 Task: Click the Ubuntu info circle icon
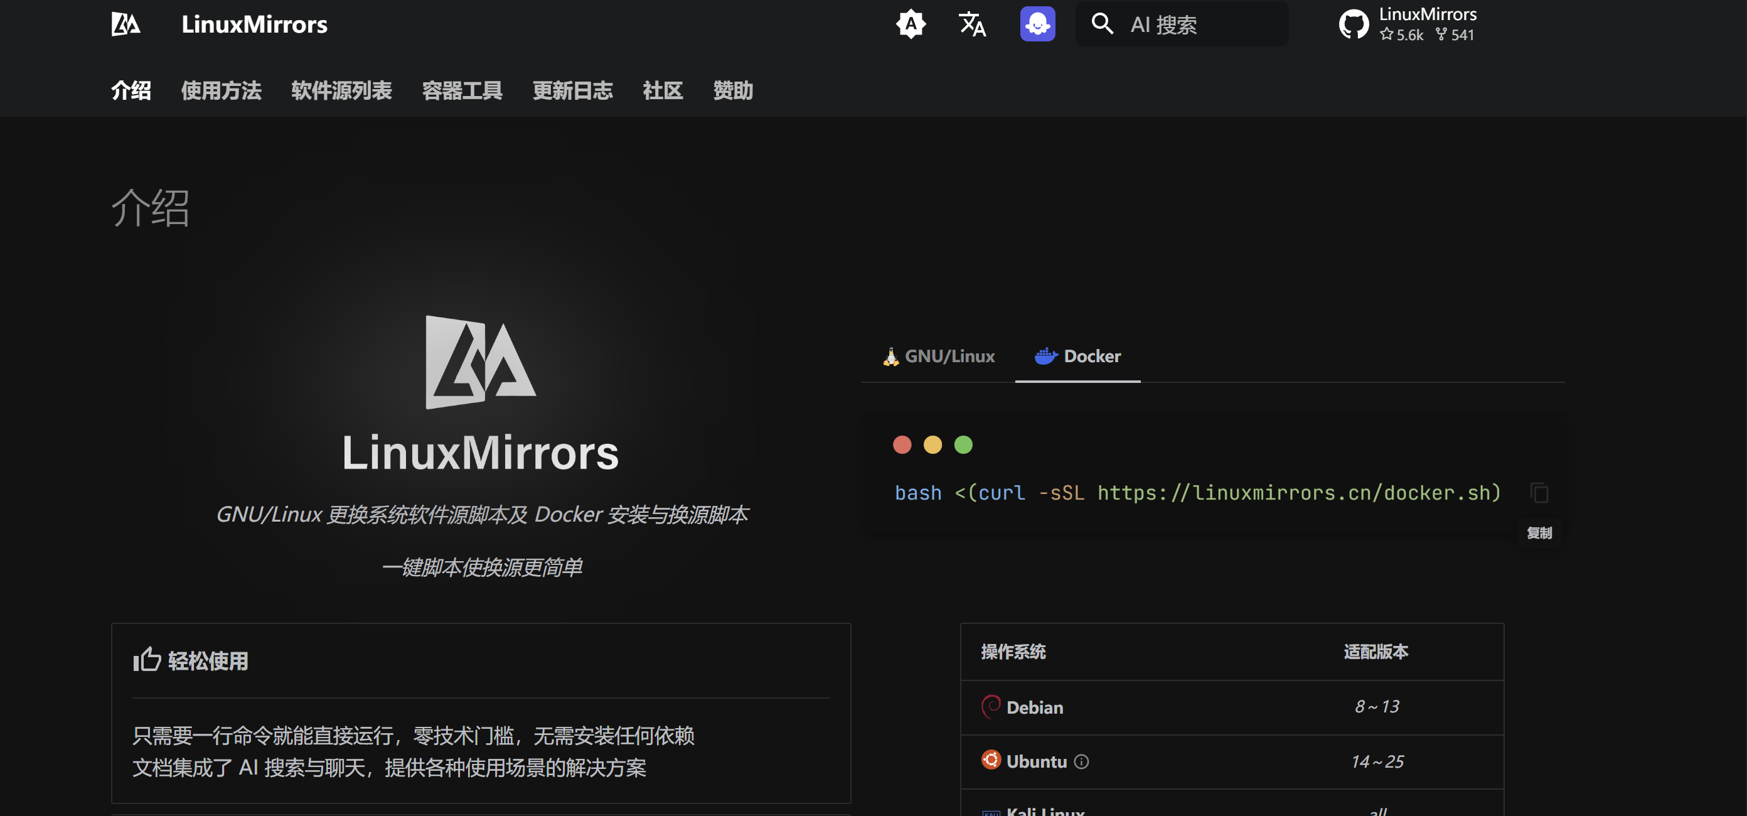click(x=1082, y=762)
